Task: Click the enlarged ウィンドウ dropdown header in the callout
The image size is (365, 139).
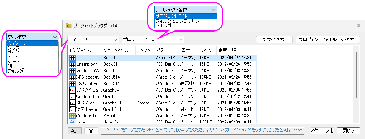Action: pos(32,37)
